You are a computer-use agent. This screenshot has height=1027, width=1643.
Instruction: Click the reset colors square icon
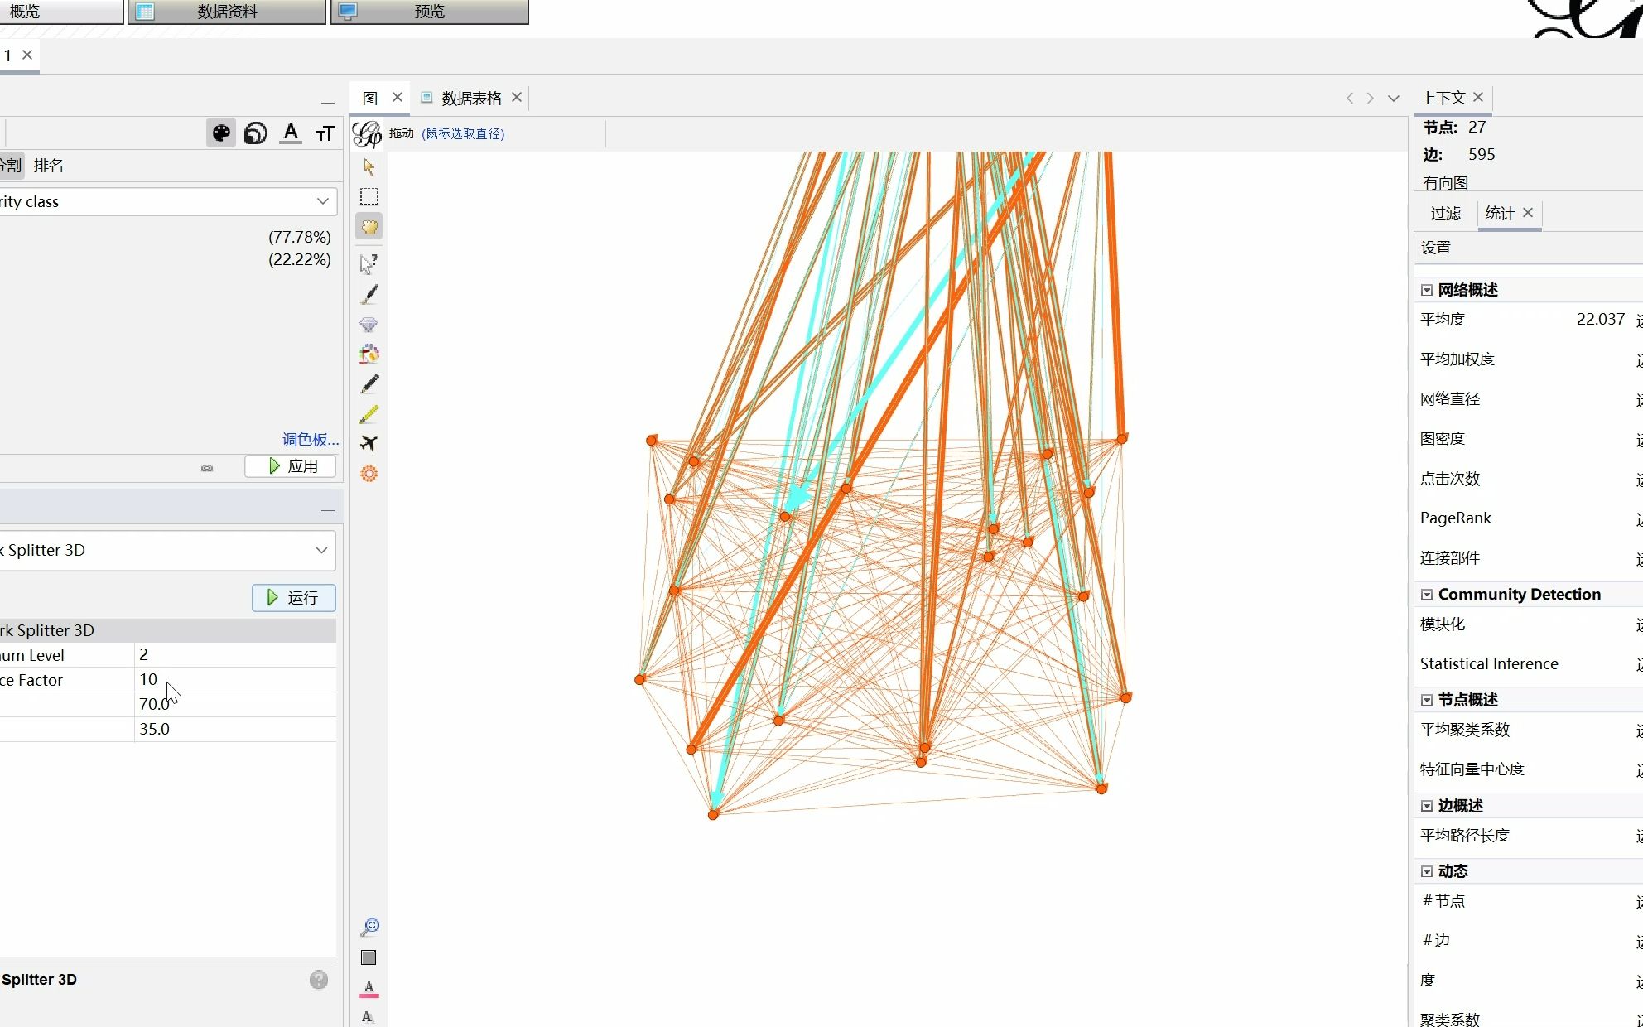tap(369, 957)
